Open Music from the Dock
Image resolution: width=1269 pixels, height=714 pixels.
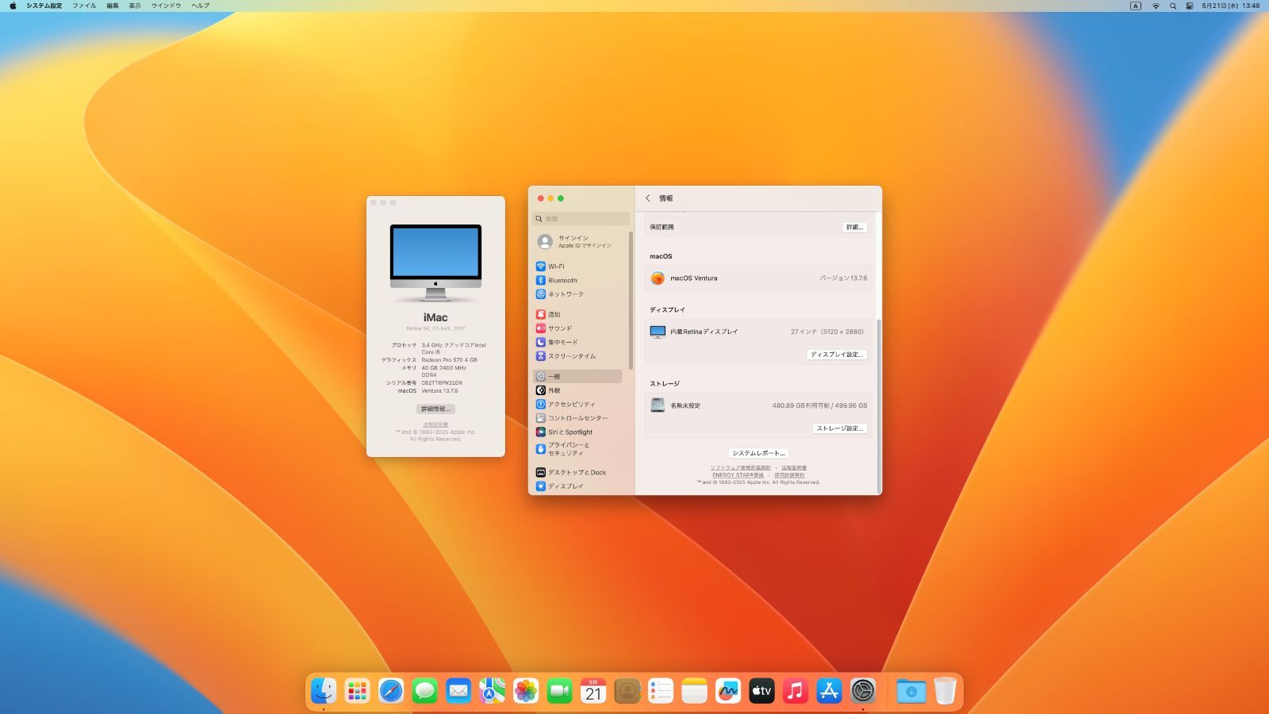796,691
